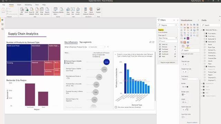Add a New visual from ribbon
The height and width of the screenshot is (124, 221).
68,11
